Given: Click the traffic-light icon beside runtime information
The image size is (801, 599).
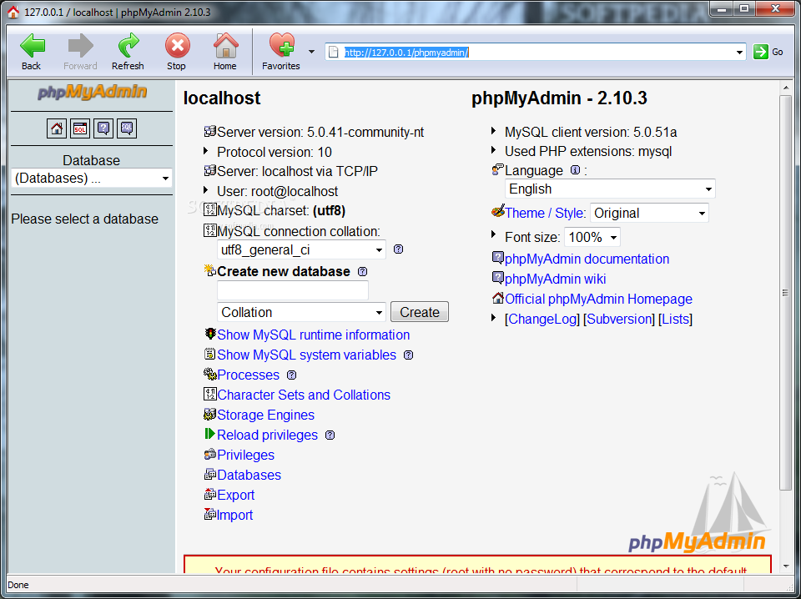Looking at the screenshot, I should click(x=210, y=334).
